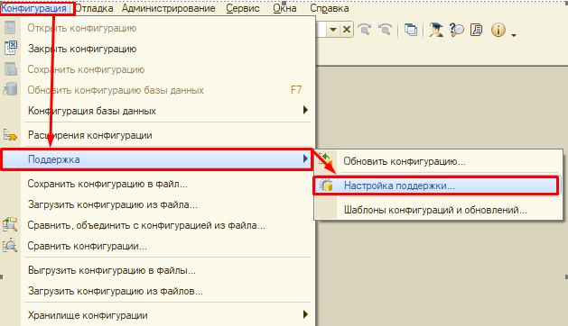Click the About info icon in toolbar

(x=498, y=30)
